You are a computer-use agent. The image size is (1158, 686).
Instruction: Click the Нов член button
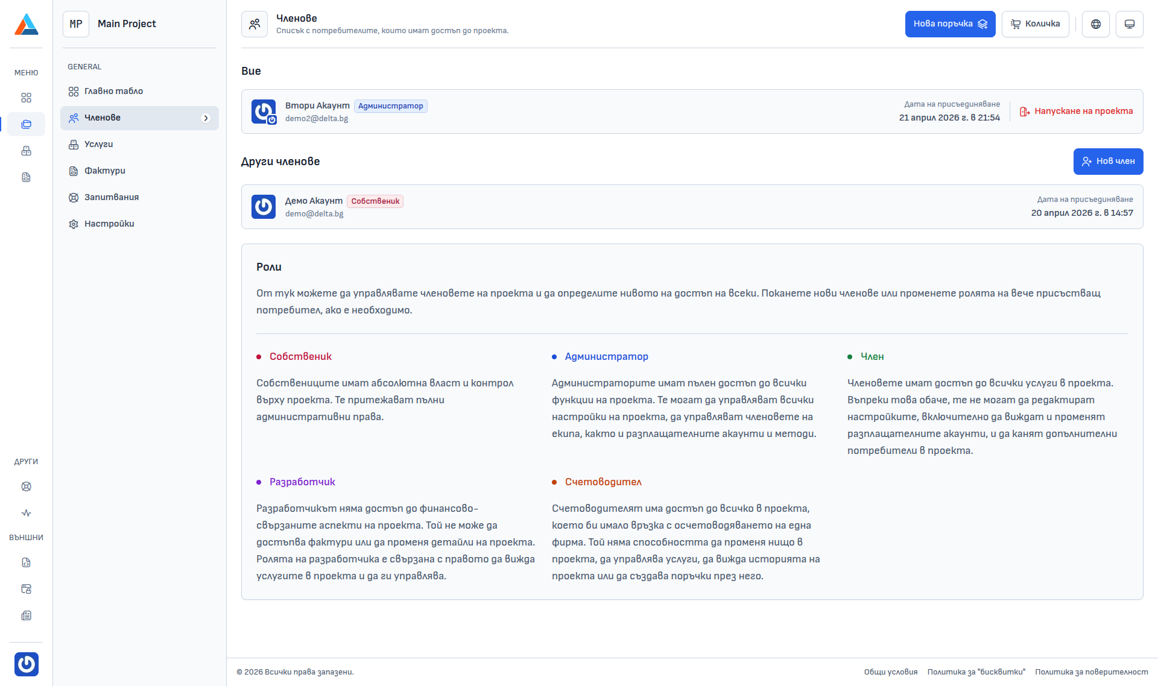click(x=1108, y=162)
